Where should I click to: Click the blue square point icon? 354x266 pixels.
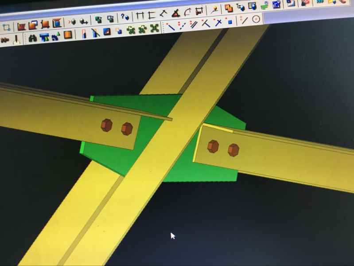229,21
